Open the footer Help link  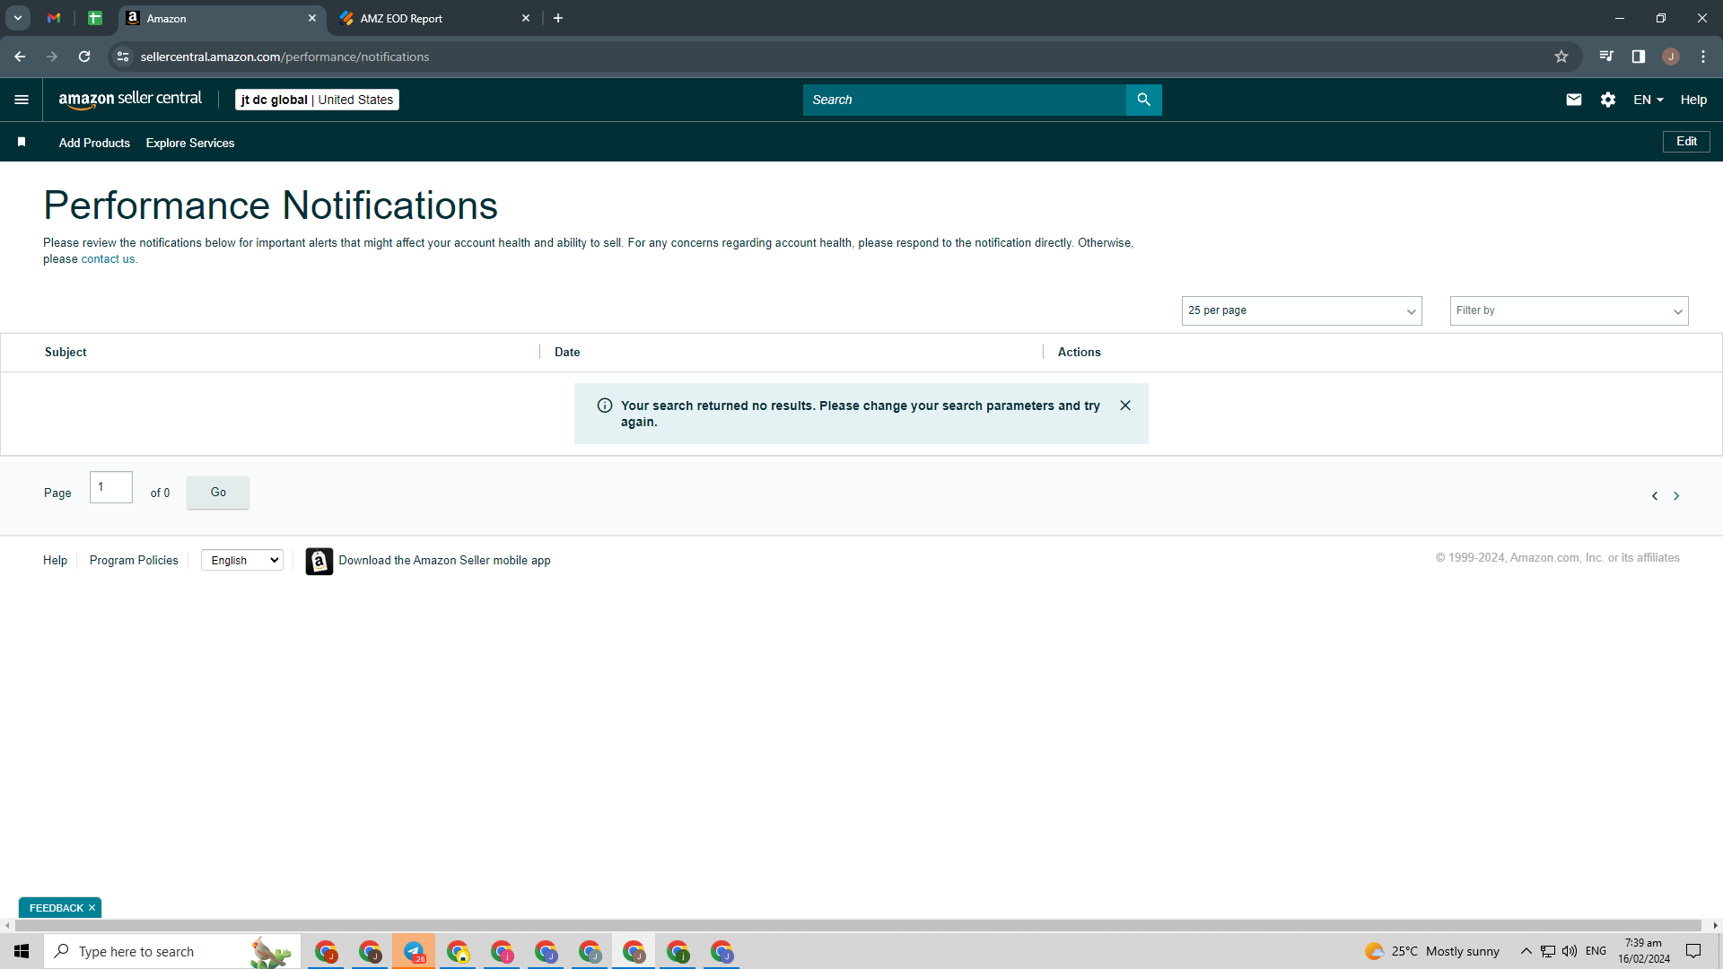[x=55, y=560]
